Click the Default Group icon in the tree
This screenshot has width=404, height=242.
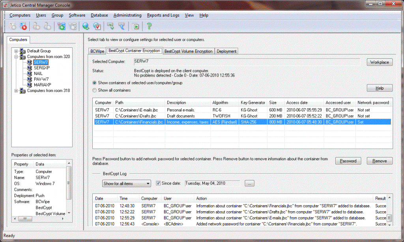[22, 51]
